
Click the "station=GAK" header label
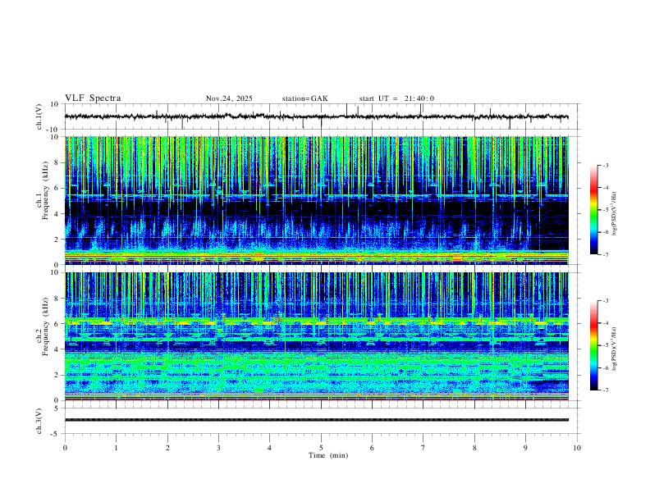(x=304, y=98)
